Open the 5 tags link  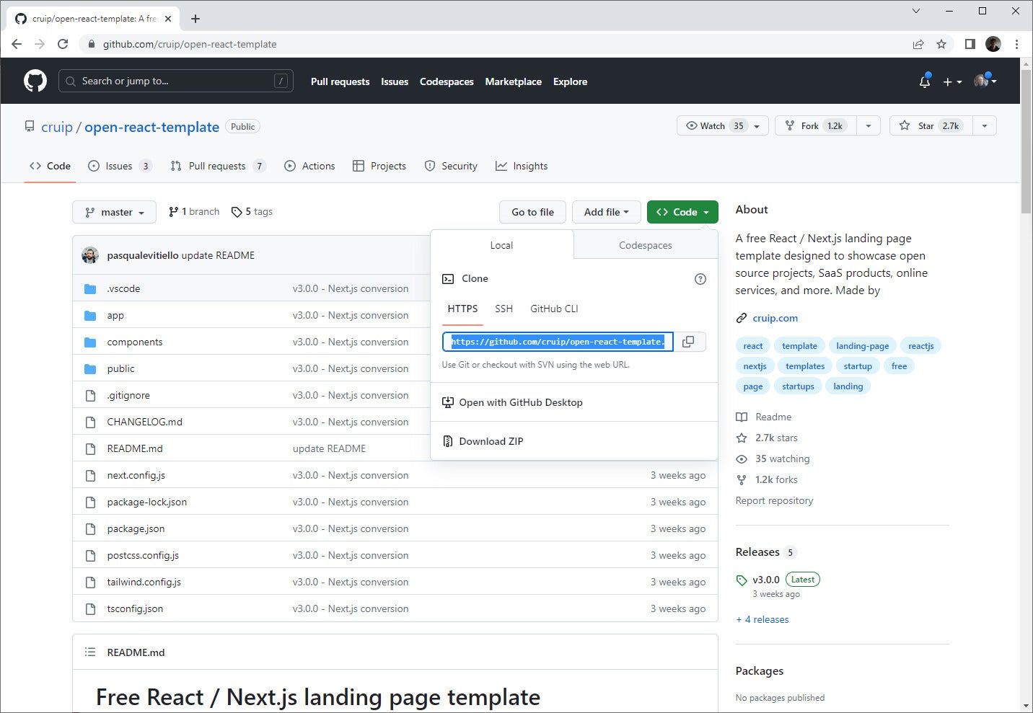pyautogui.click(x=252, y=211)
